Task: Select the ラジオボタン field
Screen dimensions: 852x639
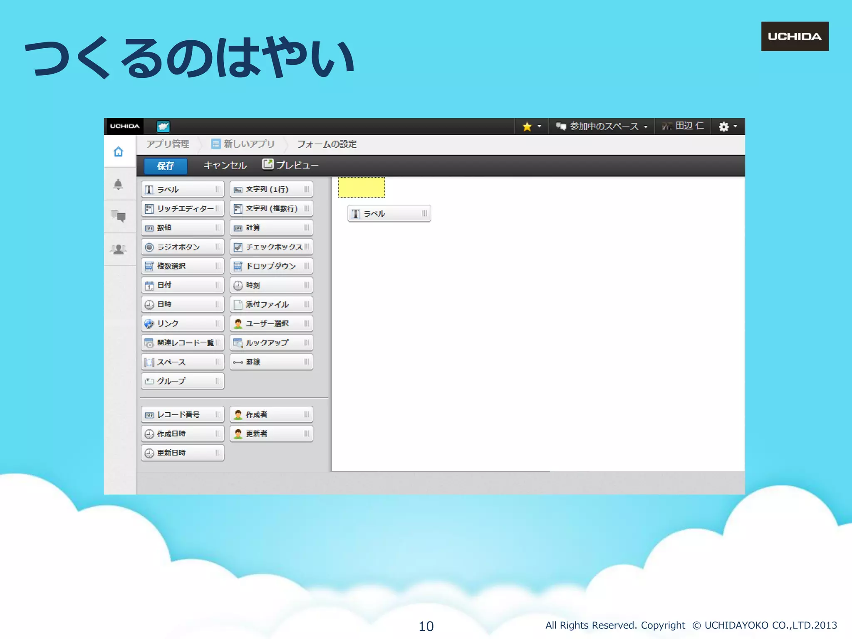Action: (x=183, y=247)
